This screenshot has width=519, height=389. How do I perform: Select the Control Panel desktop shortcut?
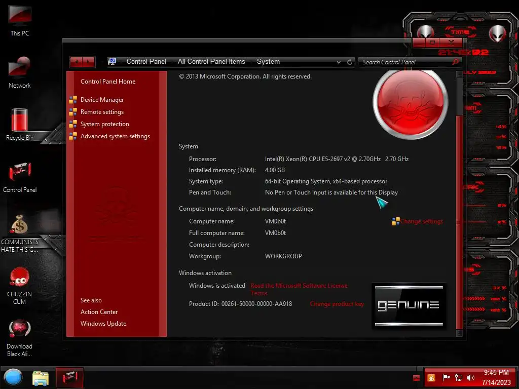20,177
